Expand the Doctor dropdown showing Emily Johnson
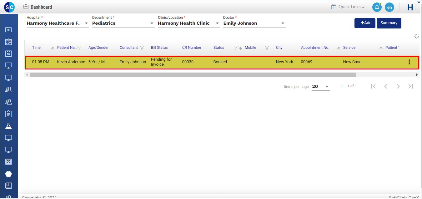This screenshot has height=199, width=422. pos(283,23)
